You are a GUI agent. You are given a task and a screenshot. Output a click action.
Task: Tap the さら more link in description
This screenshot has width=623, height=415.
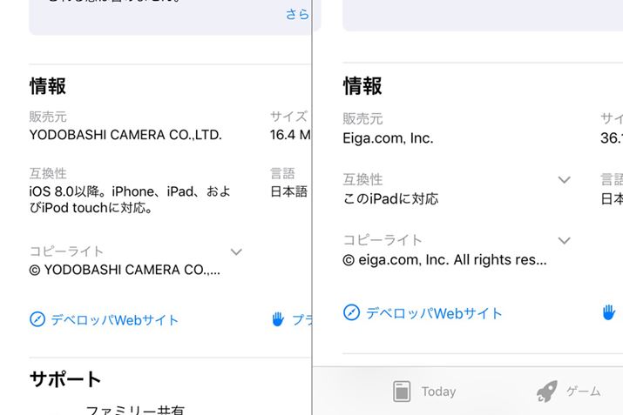pyautogui.click(x=297, y=15)
